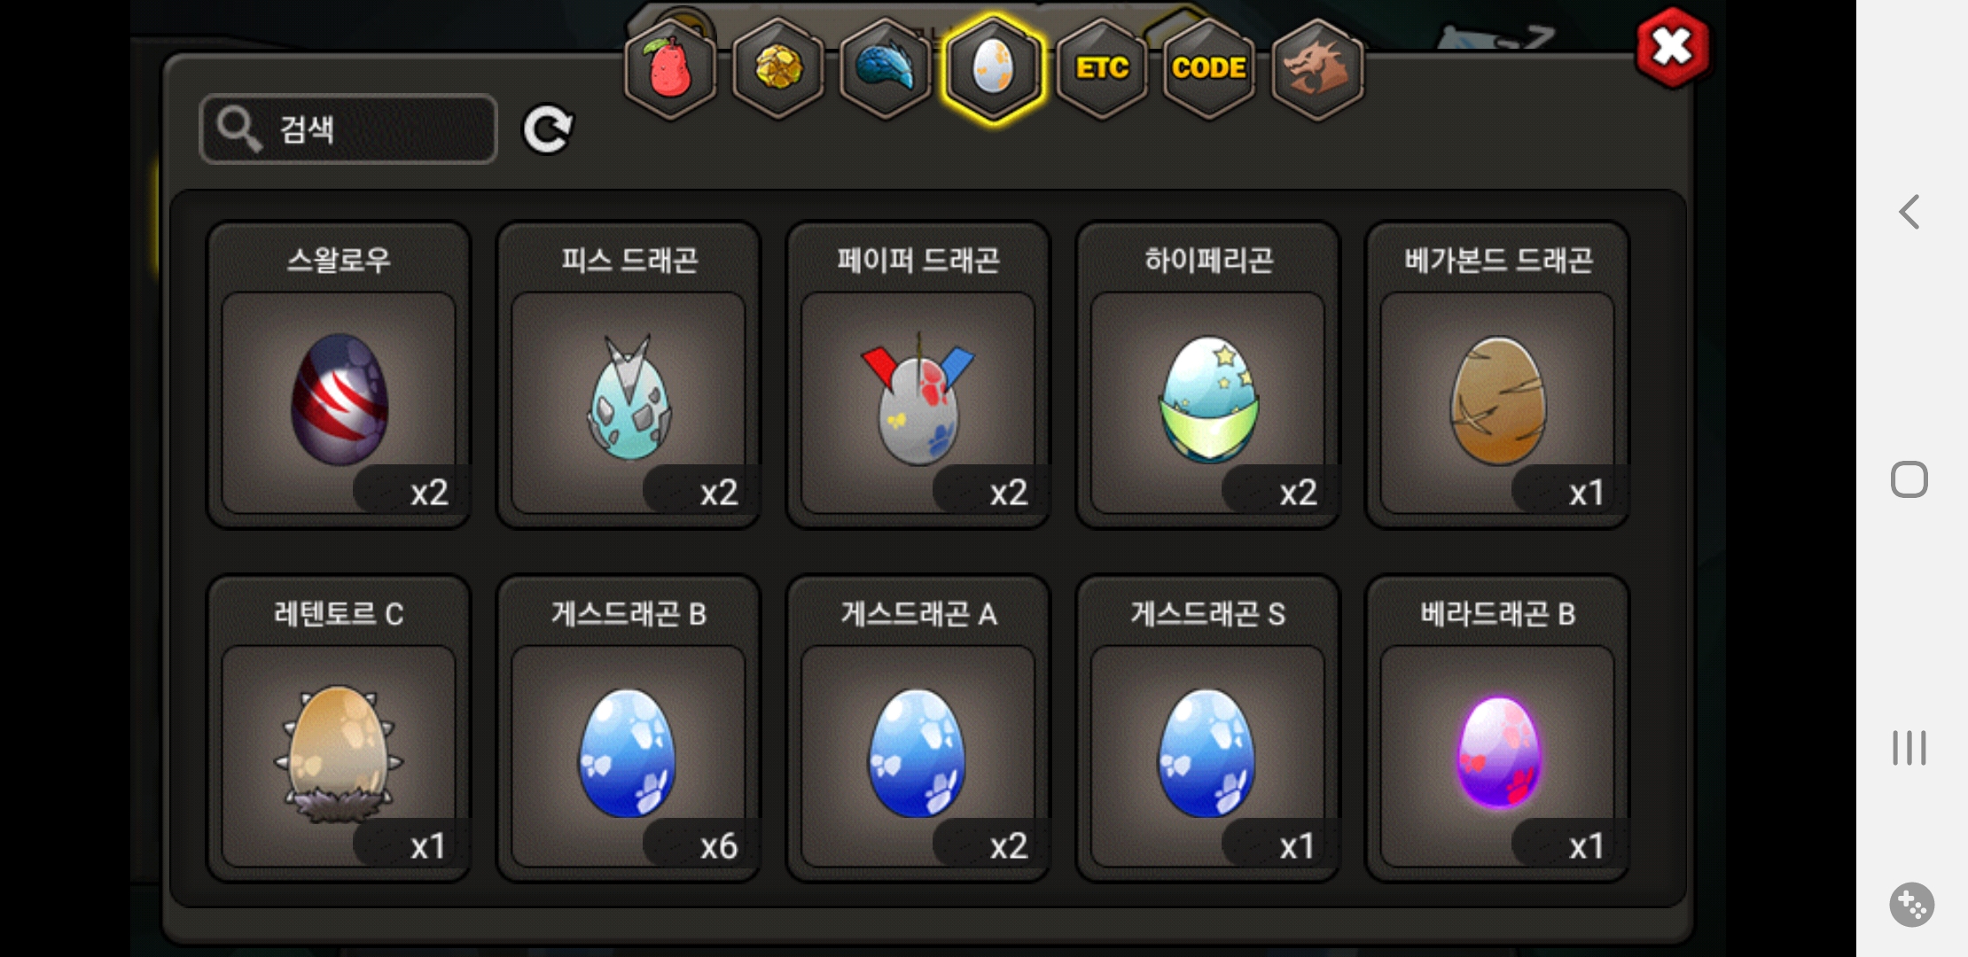Tap the 베가본드 드래곤 brown egg
This screenshot has width=1968, height=957.
1498,375
